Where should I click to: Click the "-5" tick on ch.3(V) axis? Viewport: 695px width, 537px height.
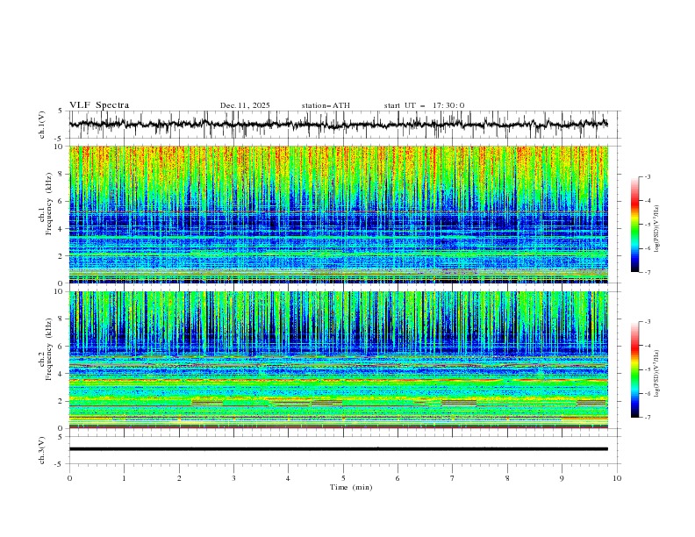click(x=59, y=464)
